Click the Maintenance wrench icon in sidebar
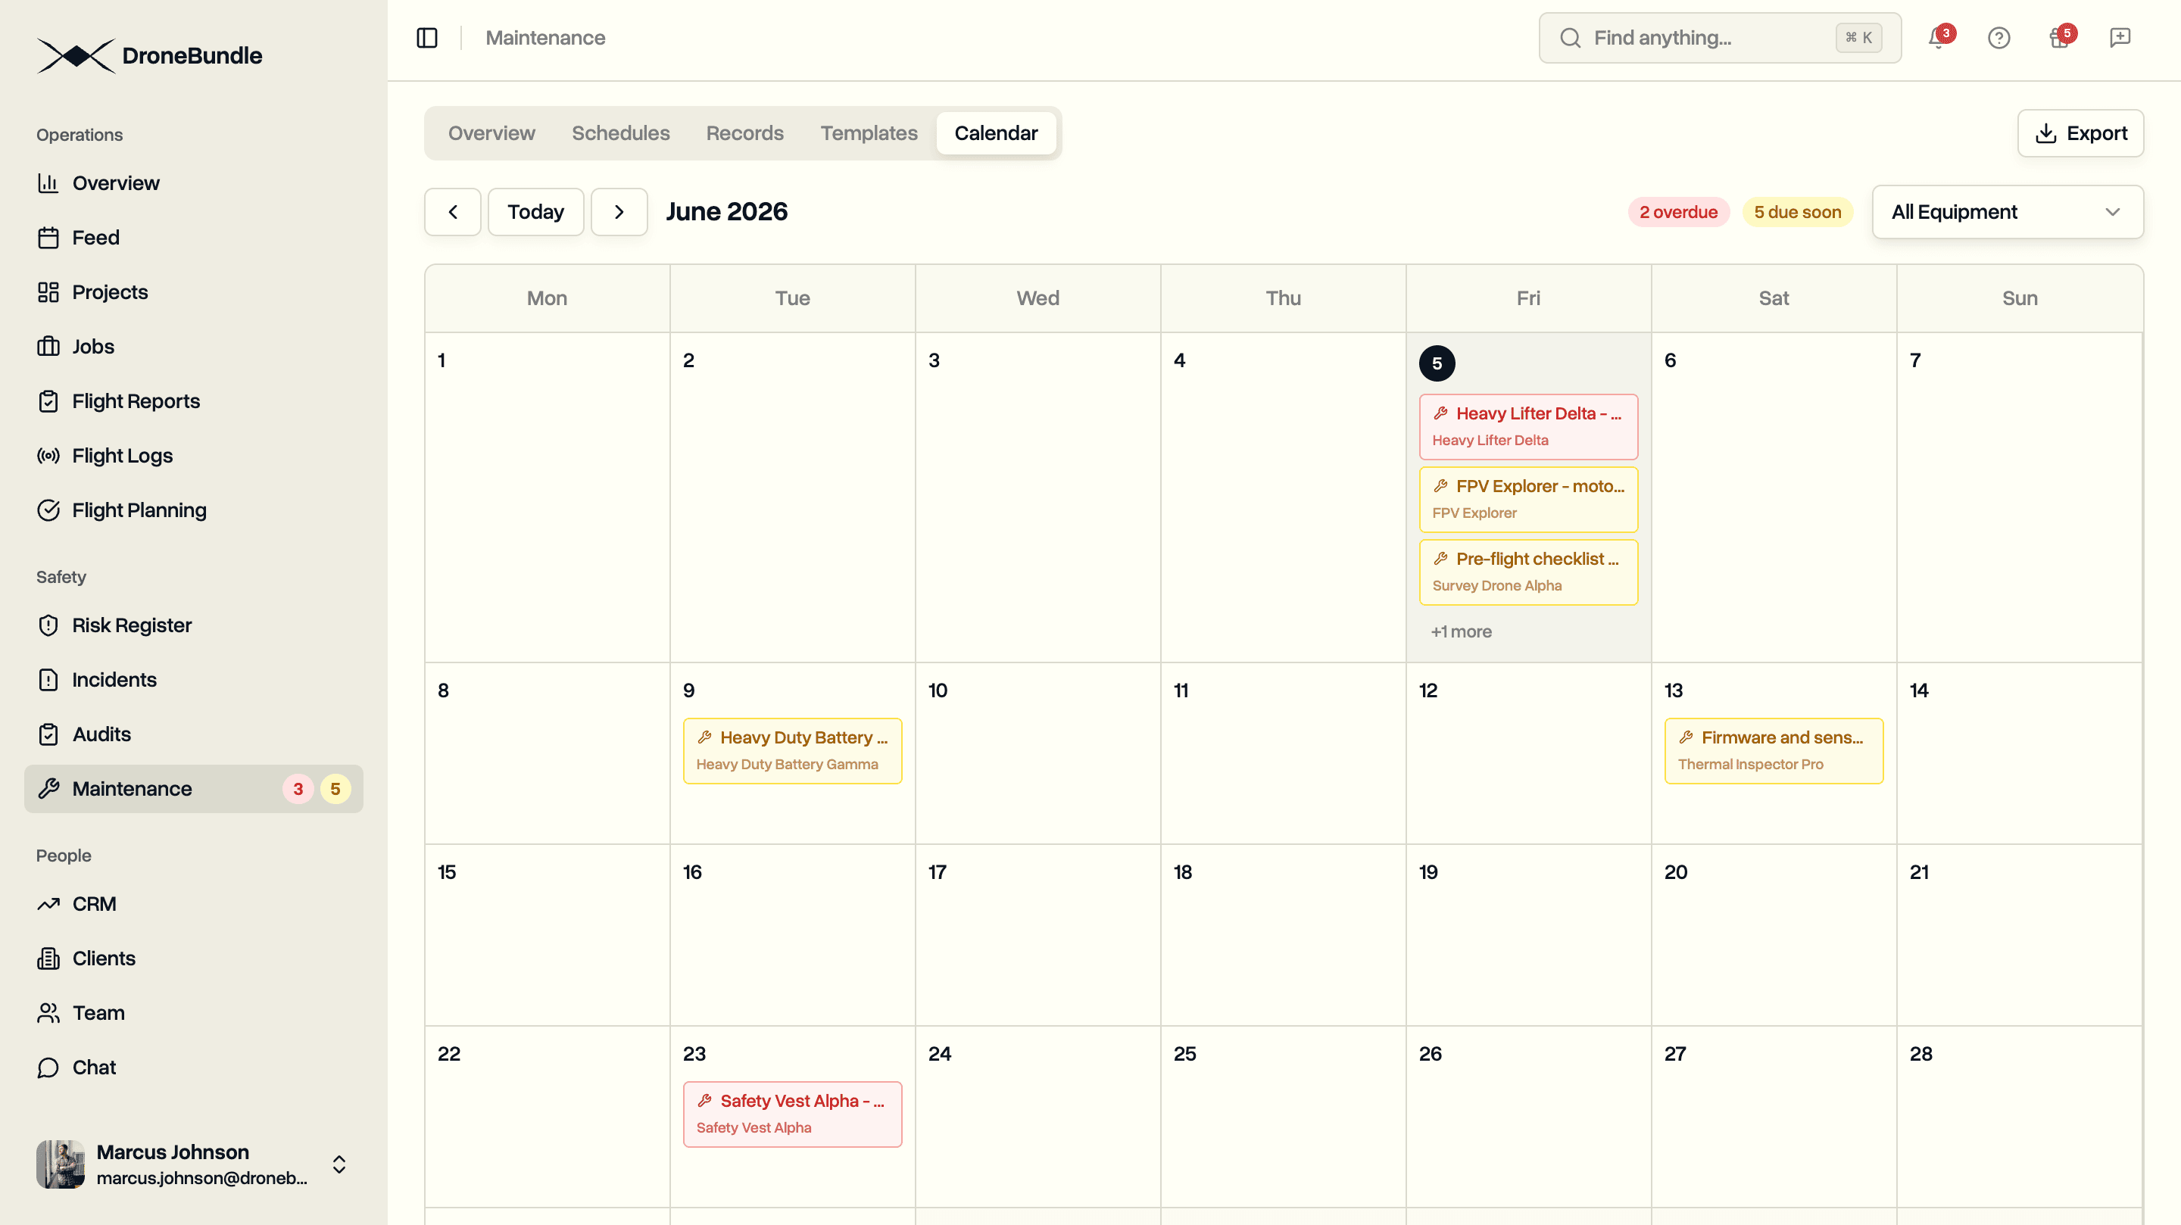The height and width of the screenshot is (1225, 2181). 48,789
